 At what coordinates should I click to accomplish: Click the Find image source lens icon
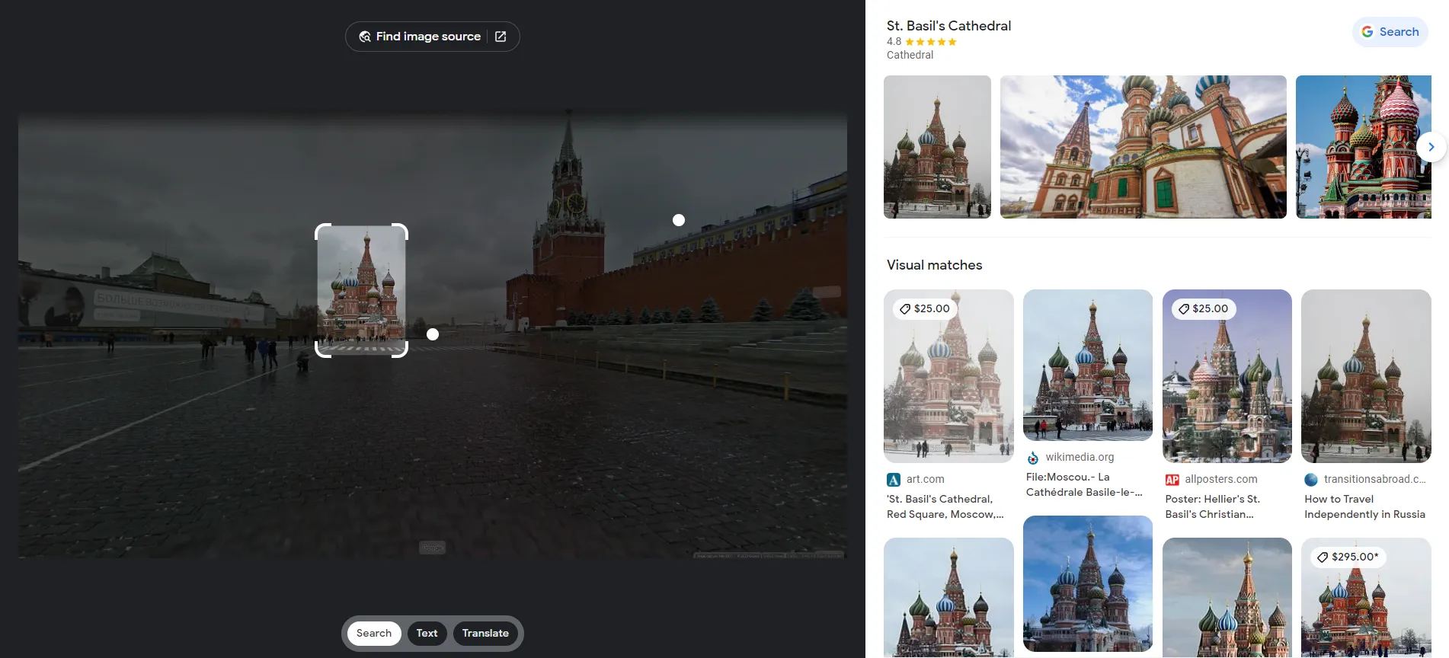[x=365, y=37]
